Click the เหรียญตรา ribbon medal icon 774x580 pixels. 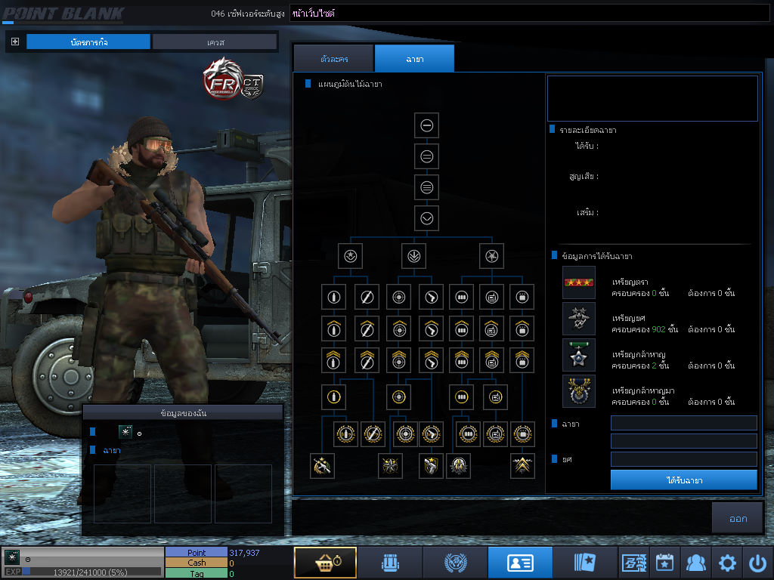(x=579, y=282)
